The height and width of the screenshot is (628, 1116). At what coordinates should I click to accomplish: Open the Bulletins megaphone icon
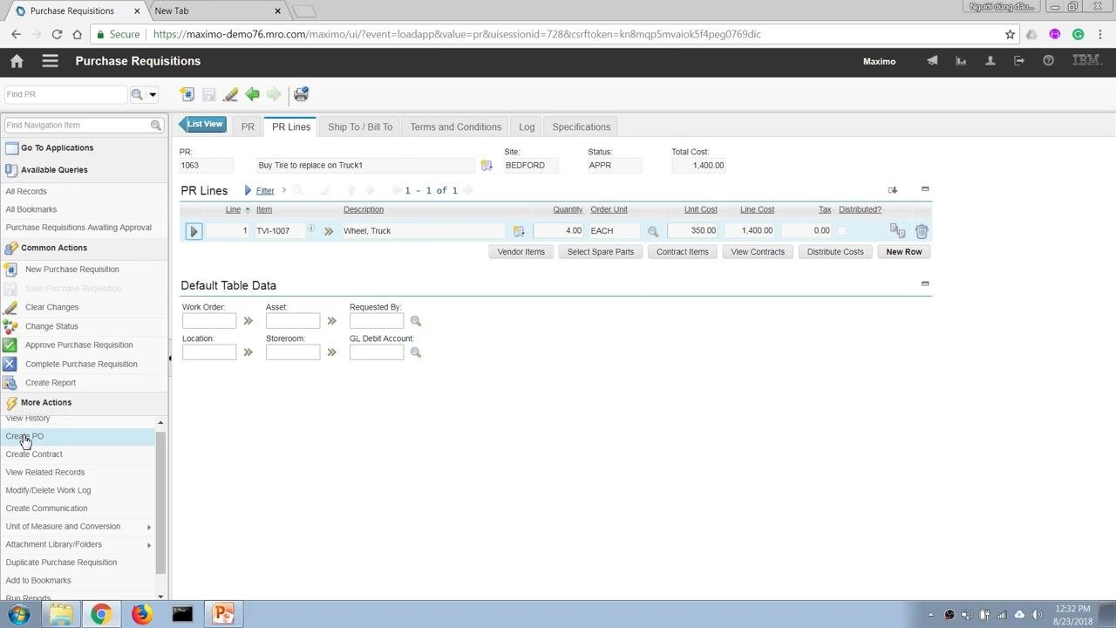pyautogui.click(x=932, y=61)
